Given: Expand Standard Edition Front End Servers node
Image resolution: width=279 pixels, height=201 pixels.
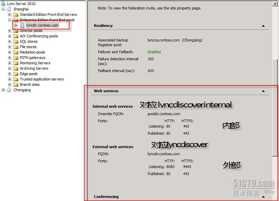Looking at the screenshot, I should (10, 14).
